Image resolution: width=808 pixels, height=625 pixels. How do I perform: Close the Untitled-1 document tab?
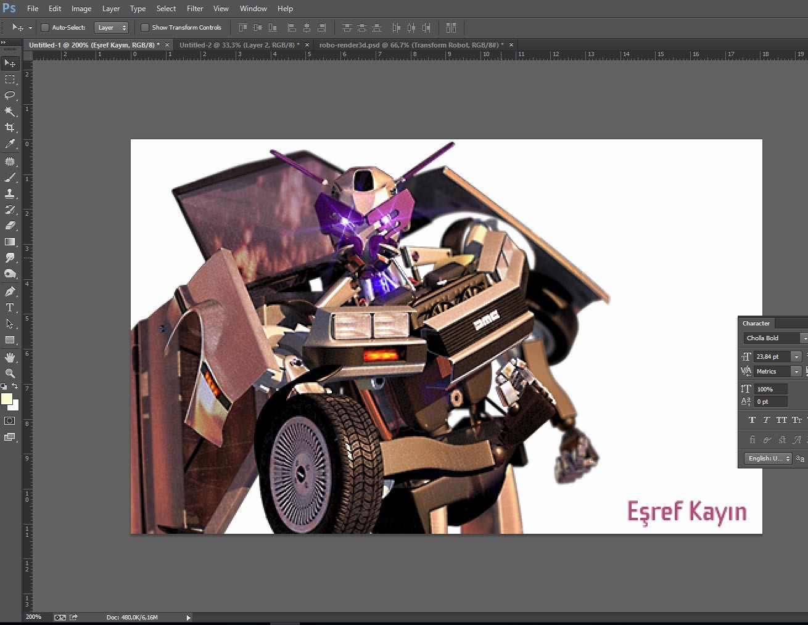coord(167,45)
